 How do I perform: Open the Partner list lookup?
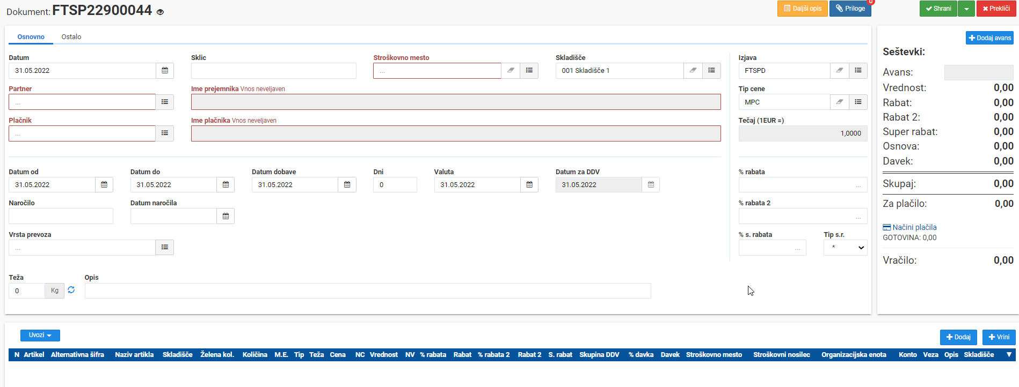(165, 102)
